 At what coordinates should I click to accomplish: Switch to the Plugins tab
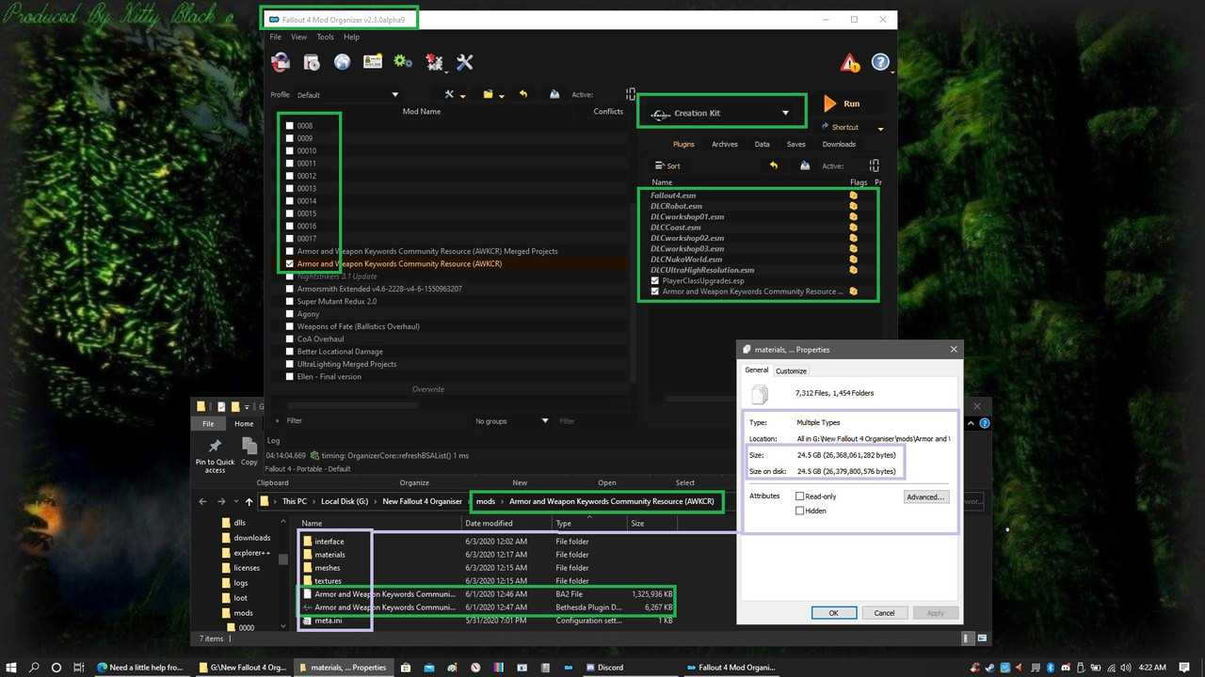[x=683, y=144]
